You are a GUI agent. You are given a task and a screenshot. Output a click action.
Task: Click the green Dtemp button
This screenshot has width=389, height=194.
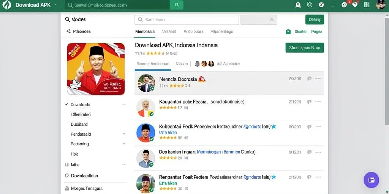pos(315,20)
